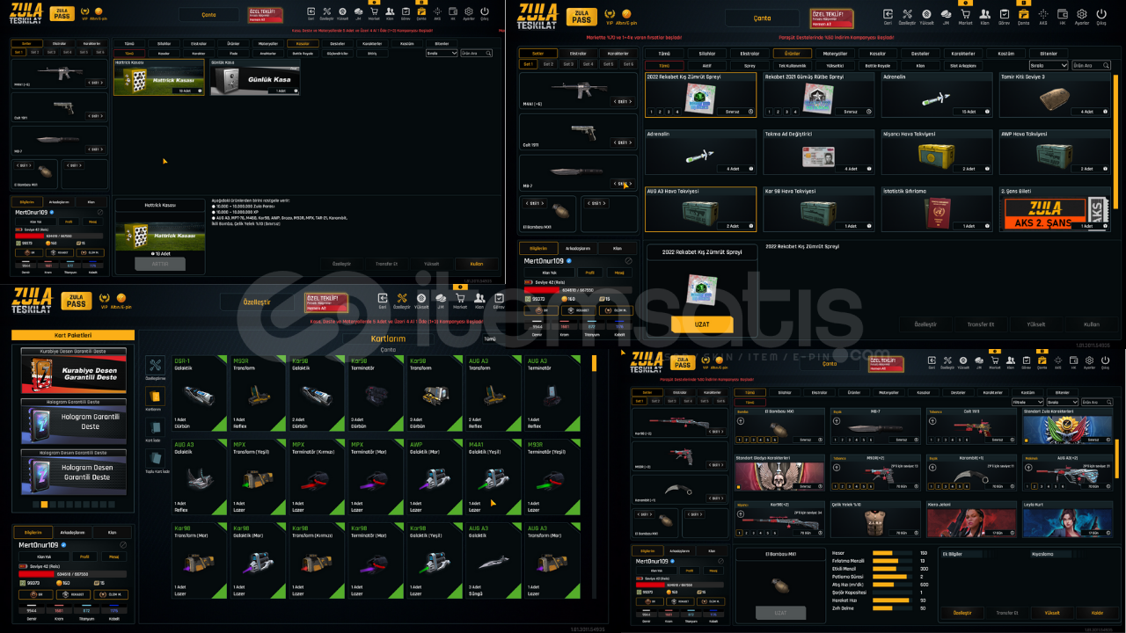
Task: Open Filtrele dropdown in the Leyla Kurt window
Action: (x=1026, y=402)
